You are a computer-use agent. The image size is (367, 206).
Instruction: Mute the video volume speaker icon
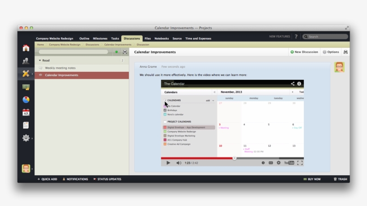[x=179, y=163]
